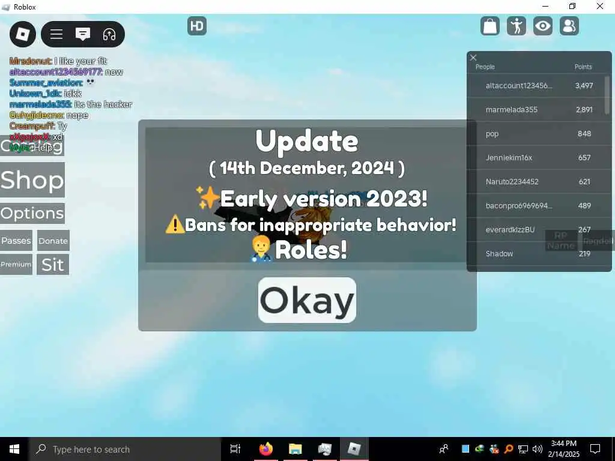
Task: Switch to Roblox taskbar icon
Action: tap(354, 449)
